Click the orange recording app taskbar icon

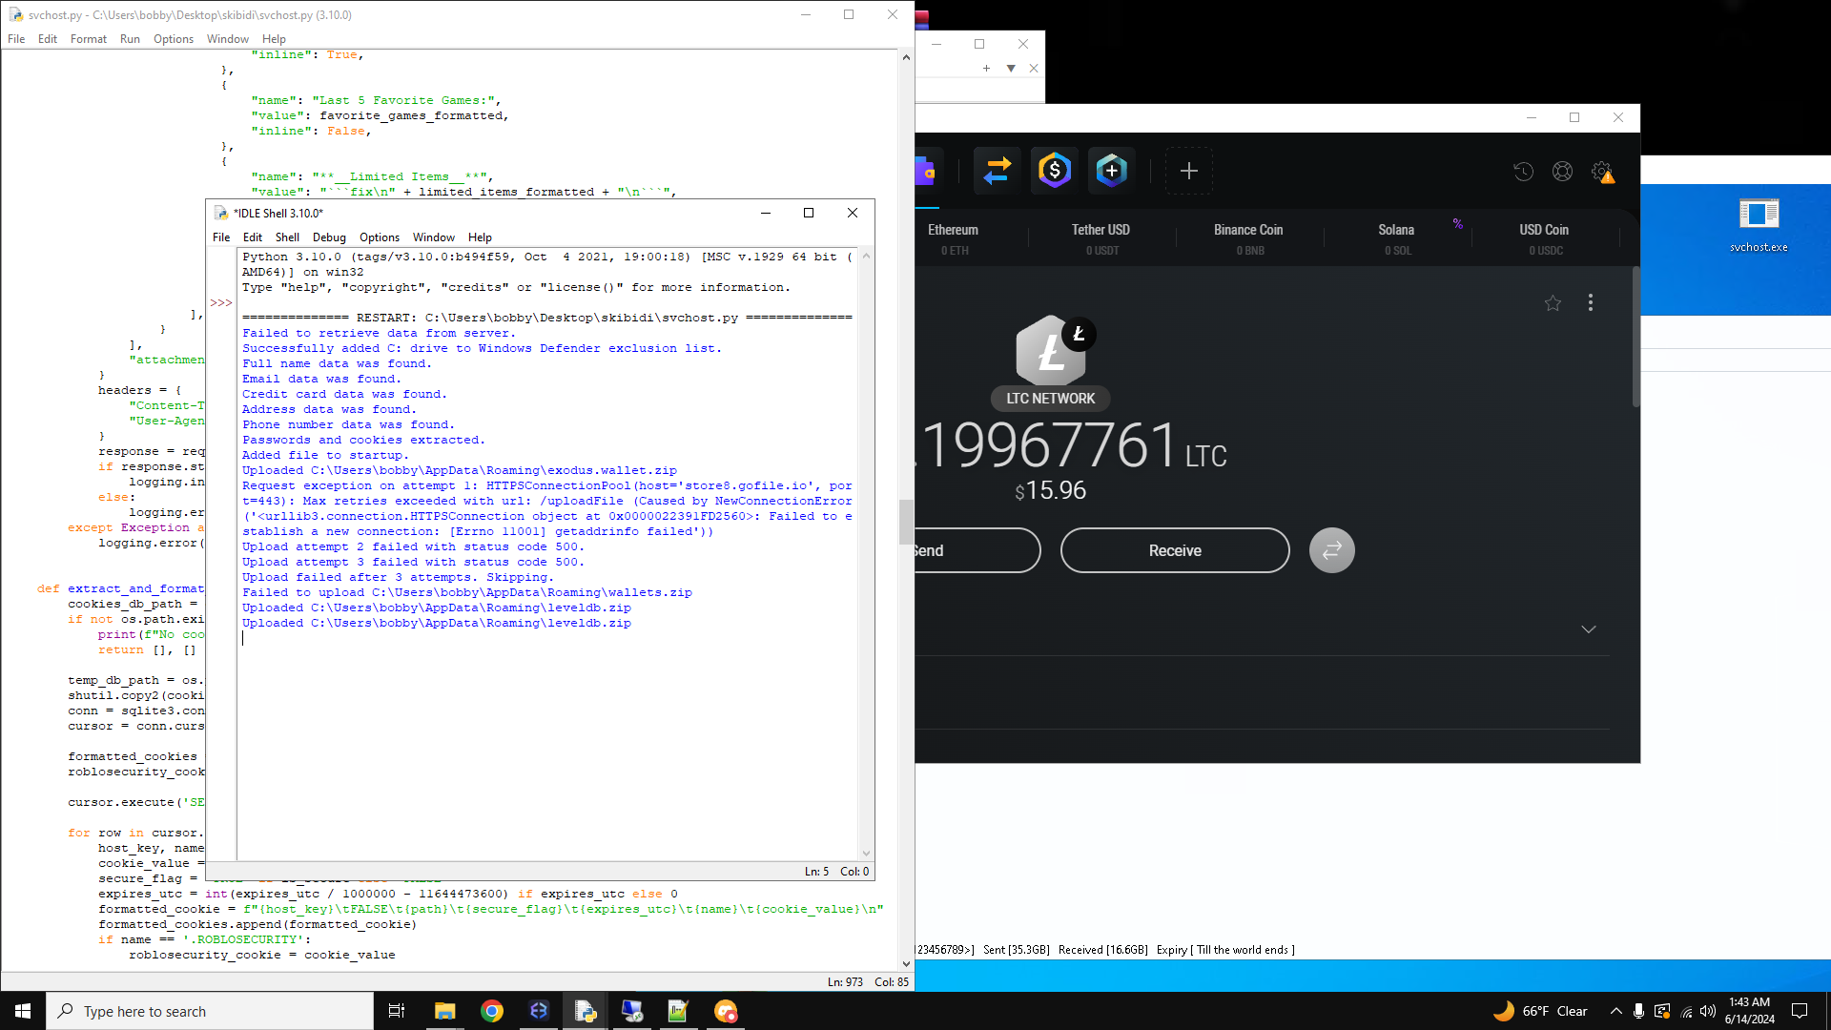725,1011
